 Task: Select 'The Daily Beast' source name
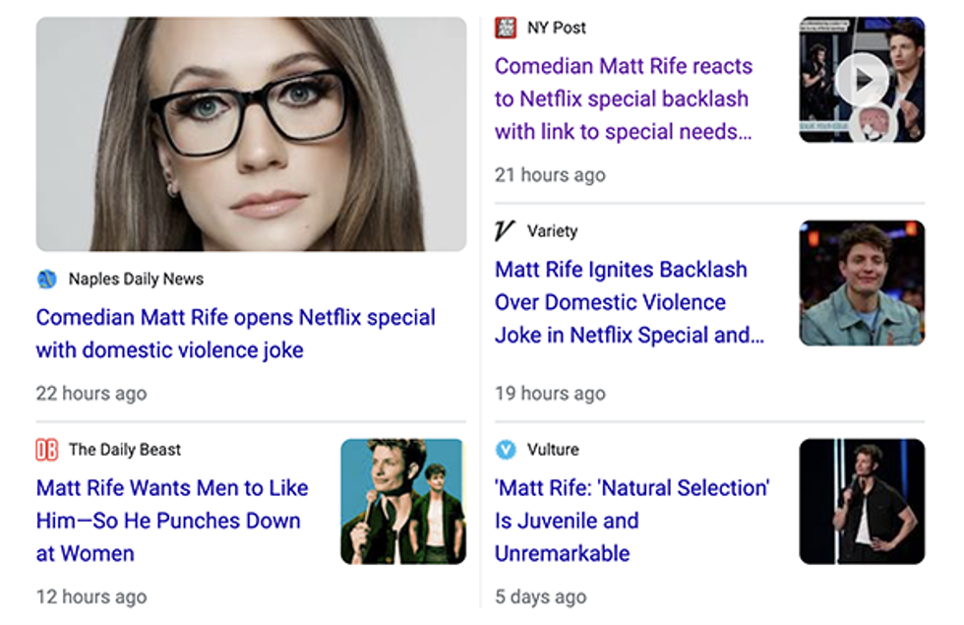125,450
